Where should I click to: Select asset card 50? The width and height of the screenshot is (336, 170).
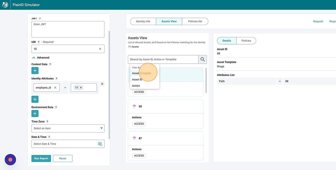click(165, 114)
